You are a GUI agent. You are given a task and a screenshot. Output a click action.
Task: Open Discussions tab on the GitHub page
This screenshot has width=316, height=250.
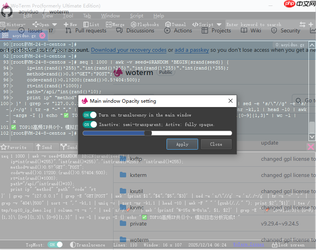pyautogui.click(x=135, y=30)
